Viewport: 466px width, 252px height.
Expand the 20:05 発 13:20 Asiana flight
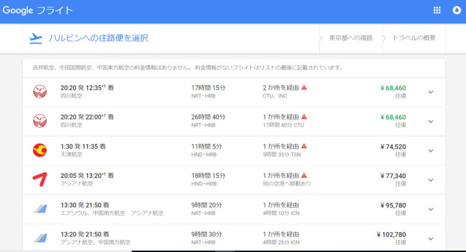click(x=431, y=180)
